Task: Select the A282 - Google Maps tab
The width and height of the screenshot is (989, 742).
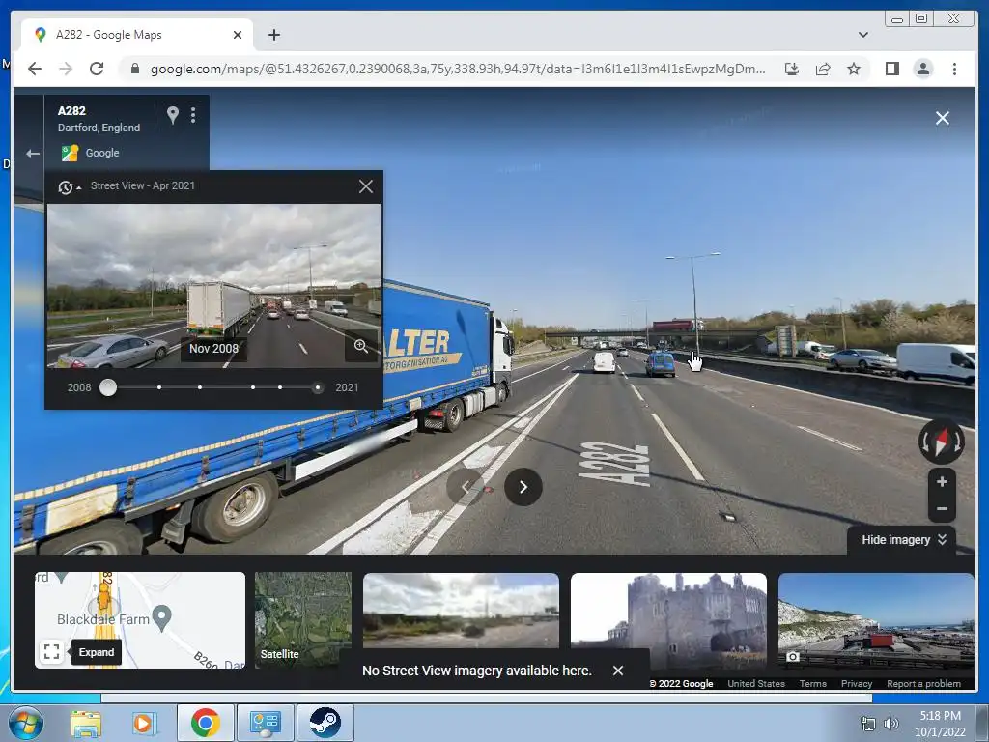Action: pos(137,35)
